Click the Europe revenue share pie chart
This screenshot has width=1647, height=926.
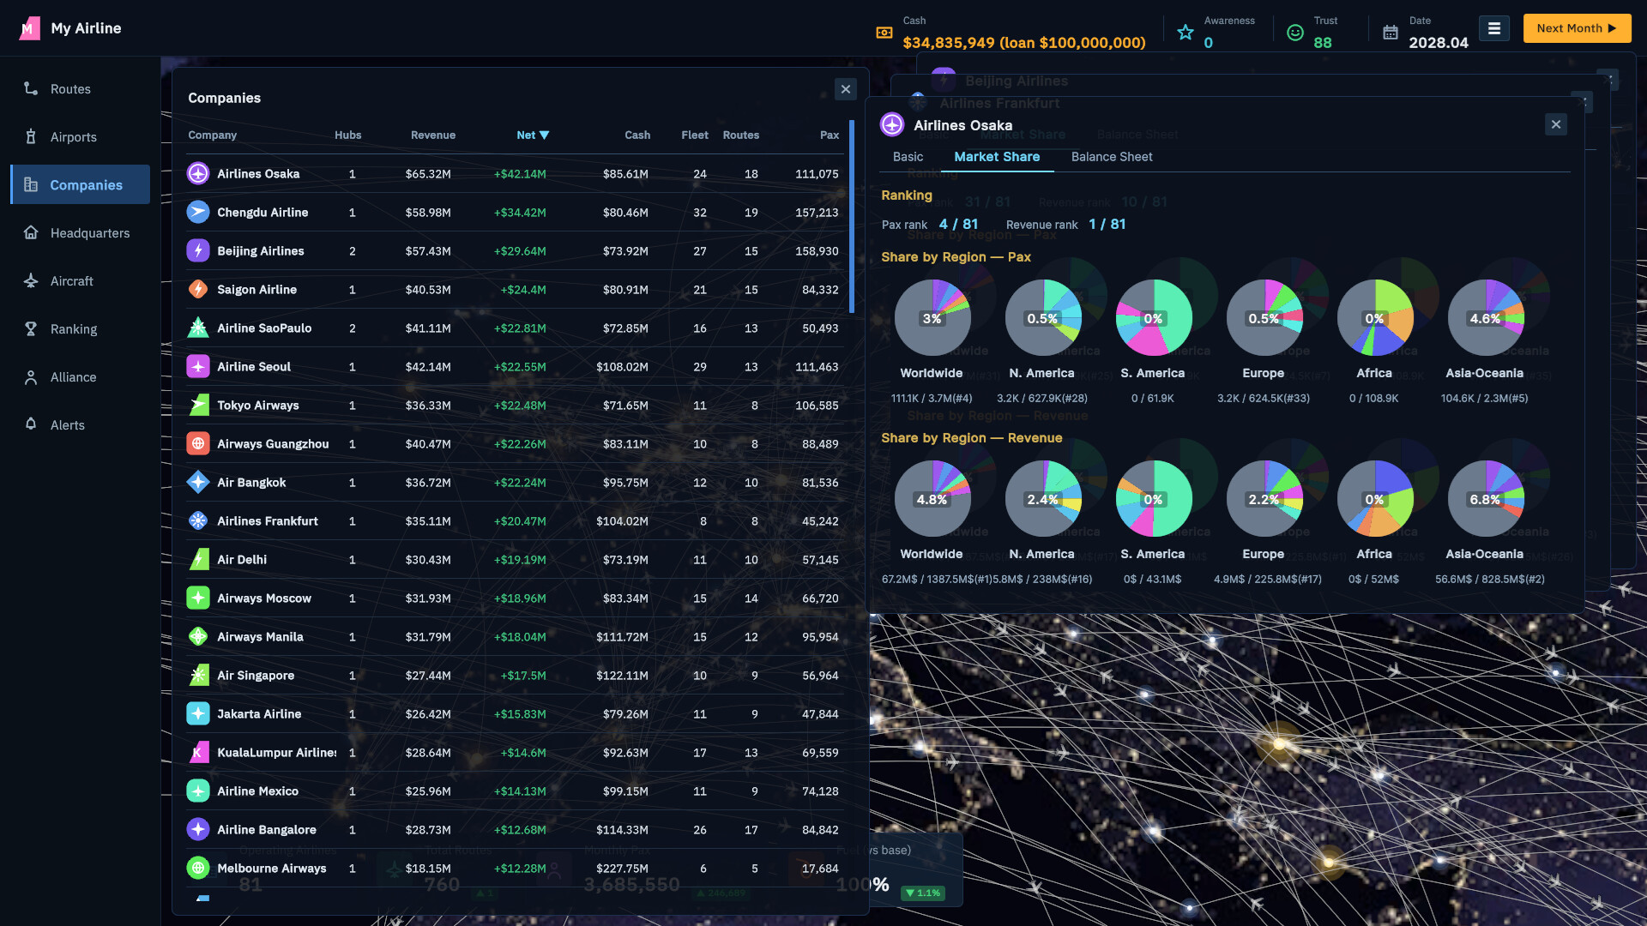(1264, 498)
